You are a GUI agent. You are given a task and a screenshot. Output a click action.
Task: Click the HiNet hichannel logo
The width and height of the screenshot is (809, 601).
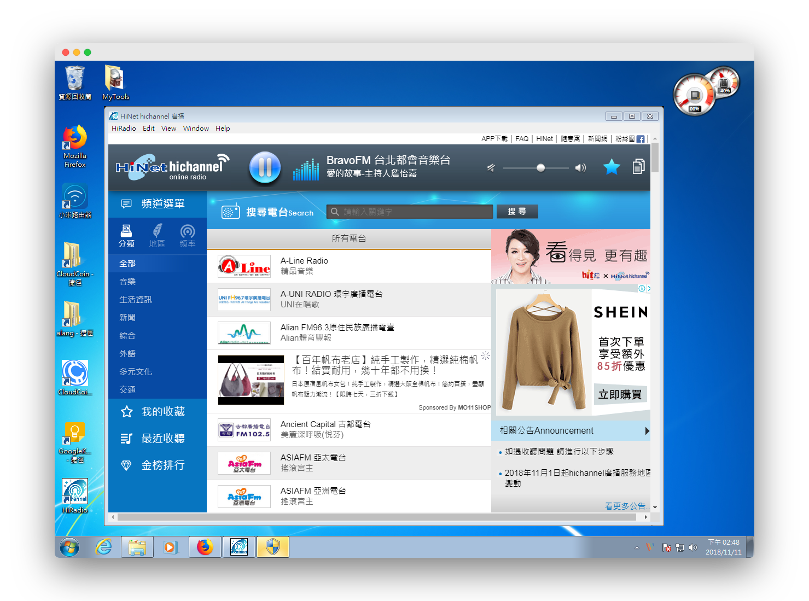(171, 167)
